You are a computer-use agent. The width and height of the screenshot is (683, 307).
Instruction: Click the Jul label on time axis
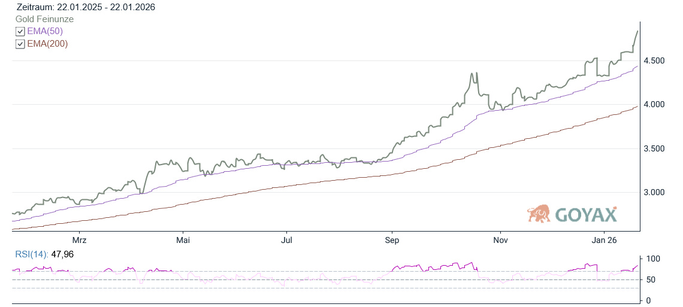pyautogui.click(x=287, y=241)
